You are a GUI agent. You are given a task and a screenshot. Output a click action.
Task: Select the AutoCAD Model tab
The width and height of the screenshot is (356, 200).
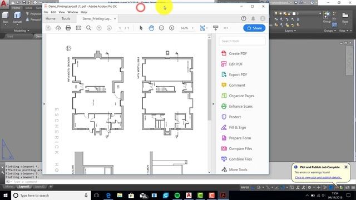[9, 187]
